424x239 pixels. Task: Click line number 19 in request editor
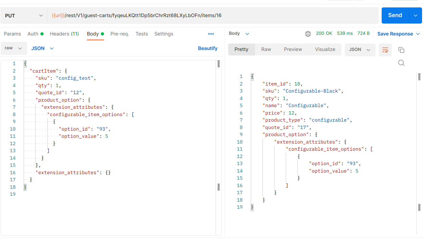13,194
